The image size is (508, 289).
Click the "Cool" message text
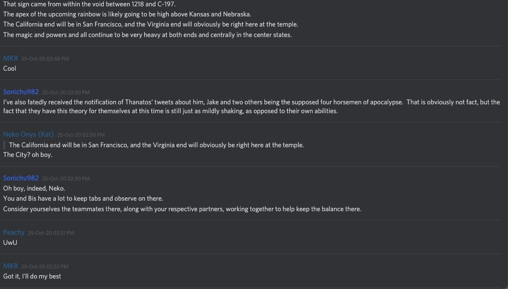tap(10, 69)
